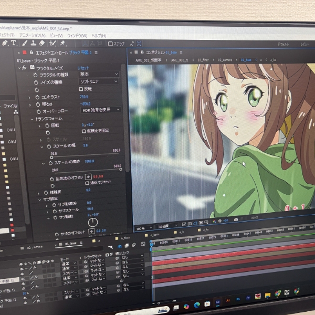Expand the コントラスト property
315x315 pixels.
pos(29,98)
